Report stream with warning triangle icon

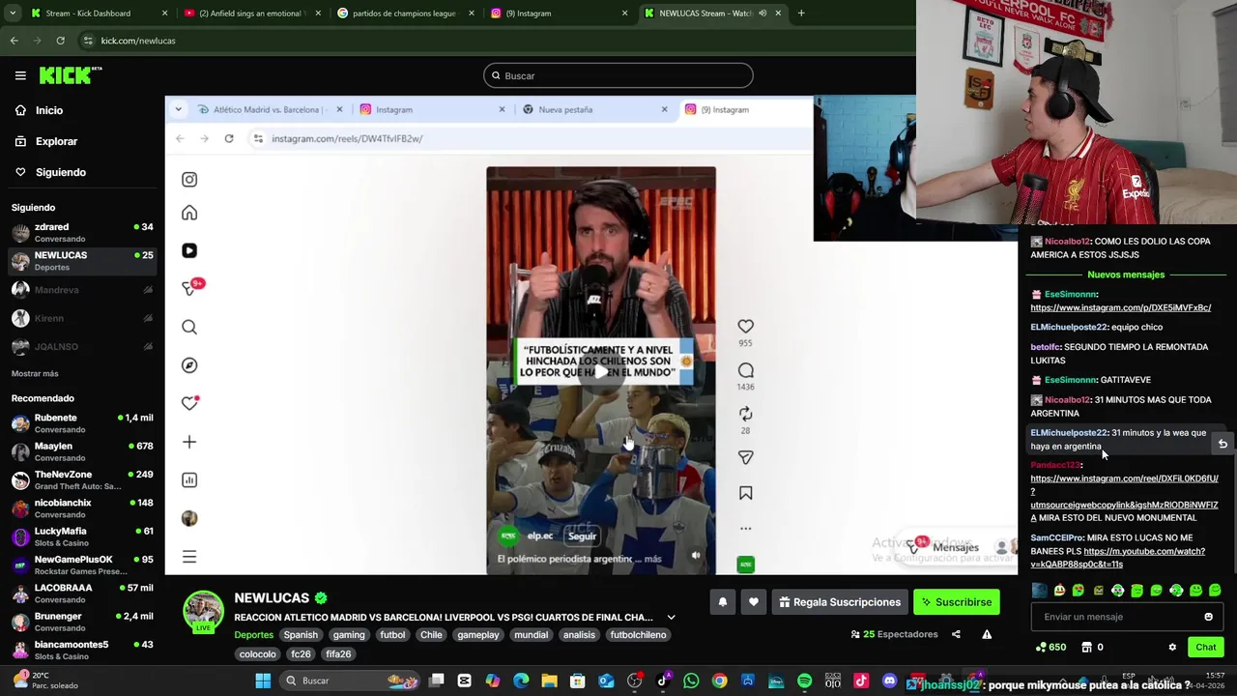987,634
